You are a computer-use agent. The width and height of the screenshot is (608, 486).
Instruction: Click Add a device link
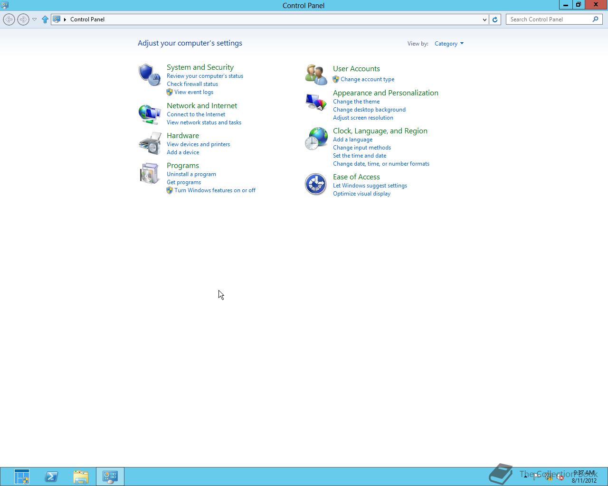[183, 152]
